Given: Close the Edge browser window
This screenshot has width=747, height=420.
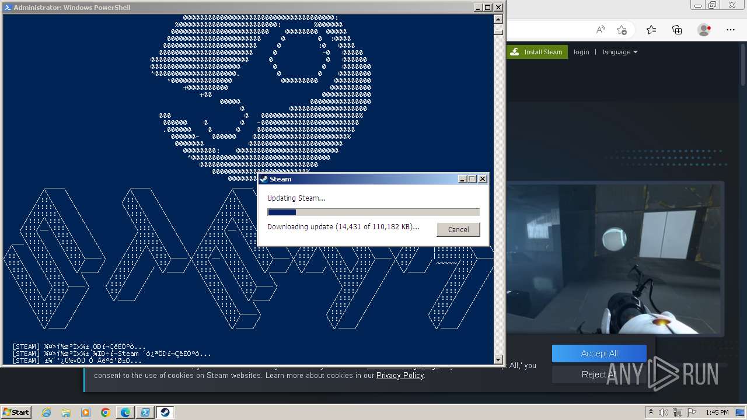Looking at the screenshot, I should pyautogui.click(x=732, y=5).
